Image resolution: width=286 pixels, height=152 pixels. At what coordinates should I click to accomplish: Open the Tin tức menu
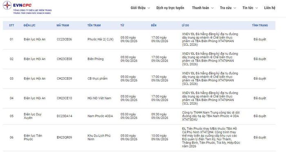click(248, 8)
